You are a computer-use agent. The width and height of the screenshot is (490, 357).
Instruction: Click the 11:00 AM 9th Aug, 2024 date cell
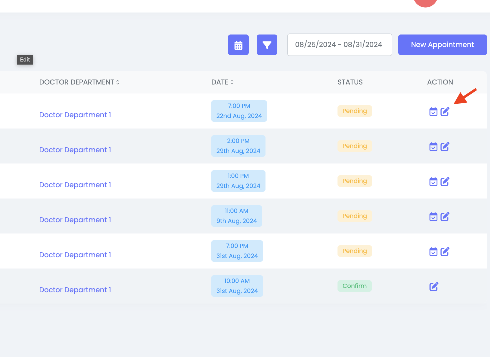pyautogui.click(x=236, y=216)
